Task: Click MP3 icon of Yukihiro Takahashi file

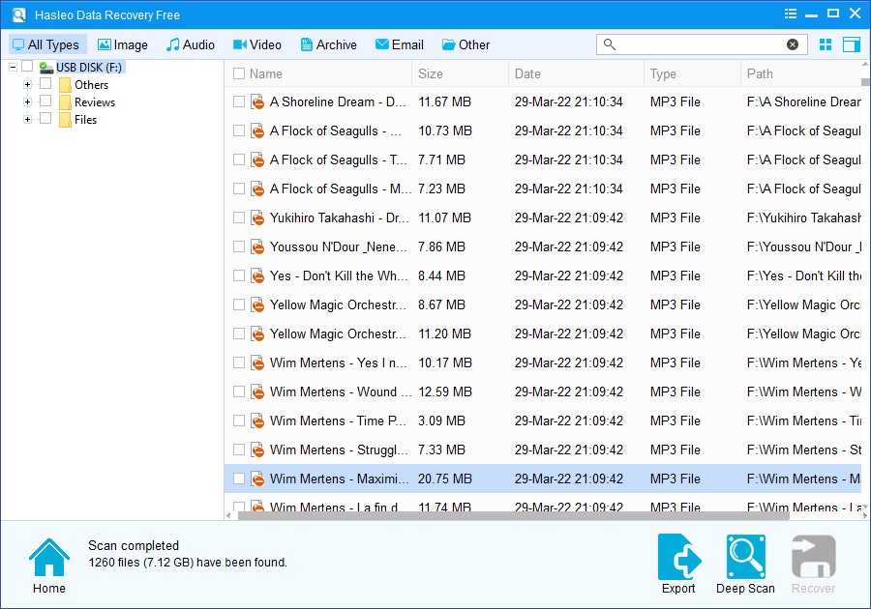Action: (257, 217)
